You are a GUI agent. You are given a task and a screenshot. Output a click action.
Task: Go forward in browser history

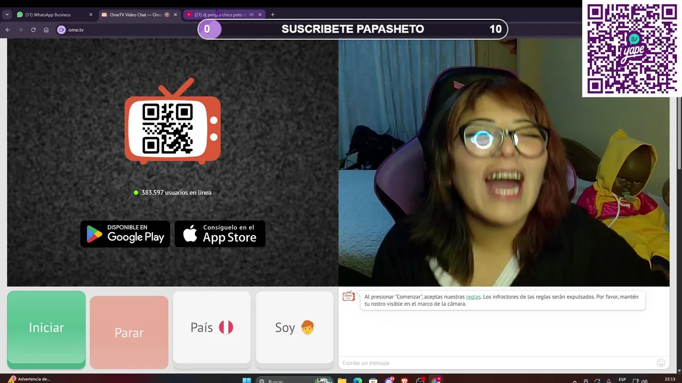21,30
